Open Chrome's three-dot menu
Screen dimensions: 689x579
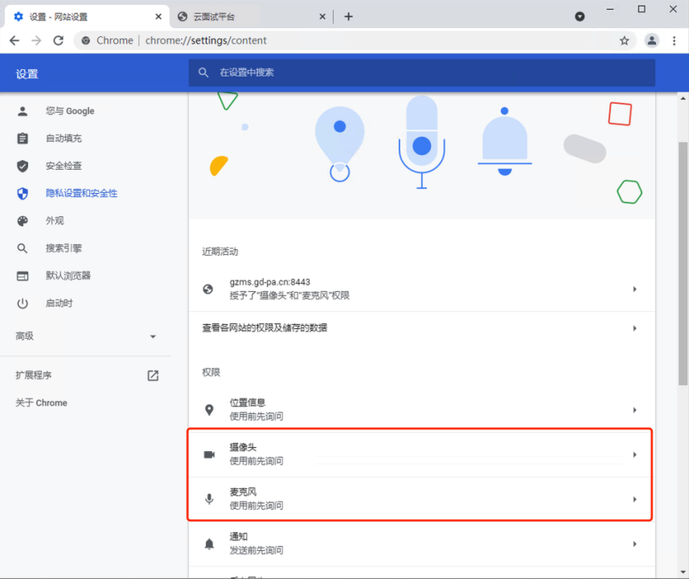674,41
